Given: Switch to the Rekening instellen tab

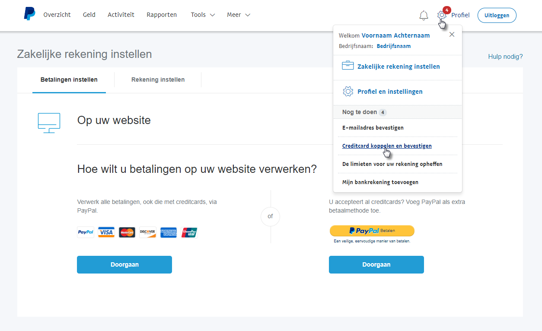Looking at the screenshot, I should tap(158, 80).
